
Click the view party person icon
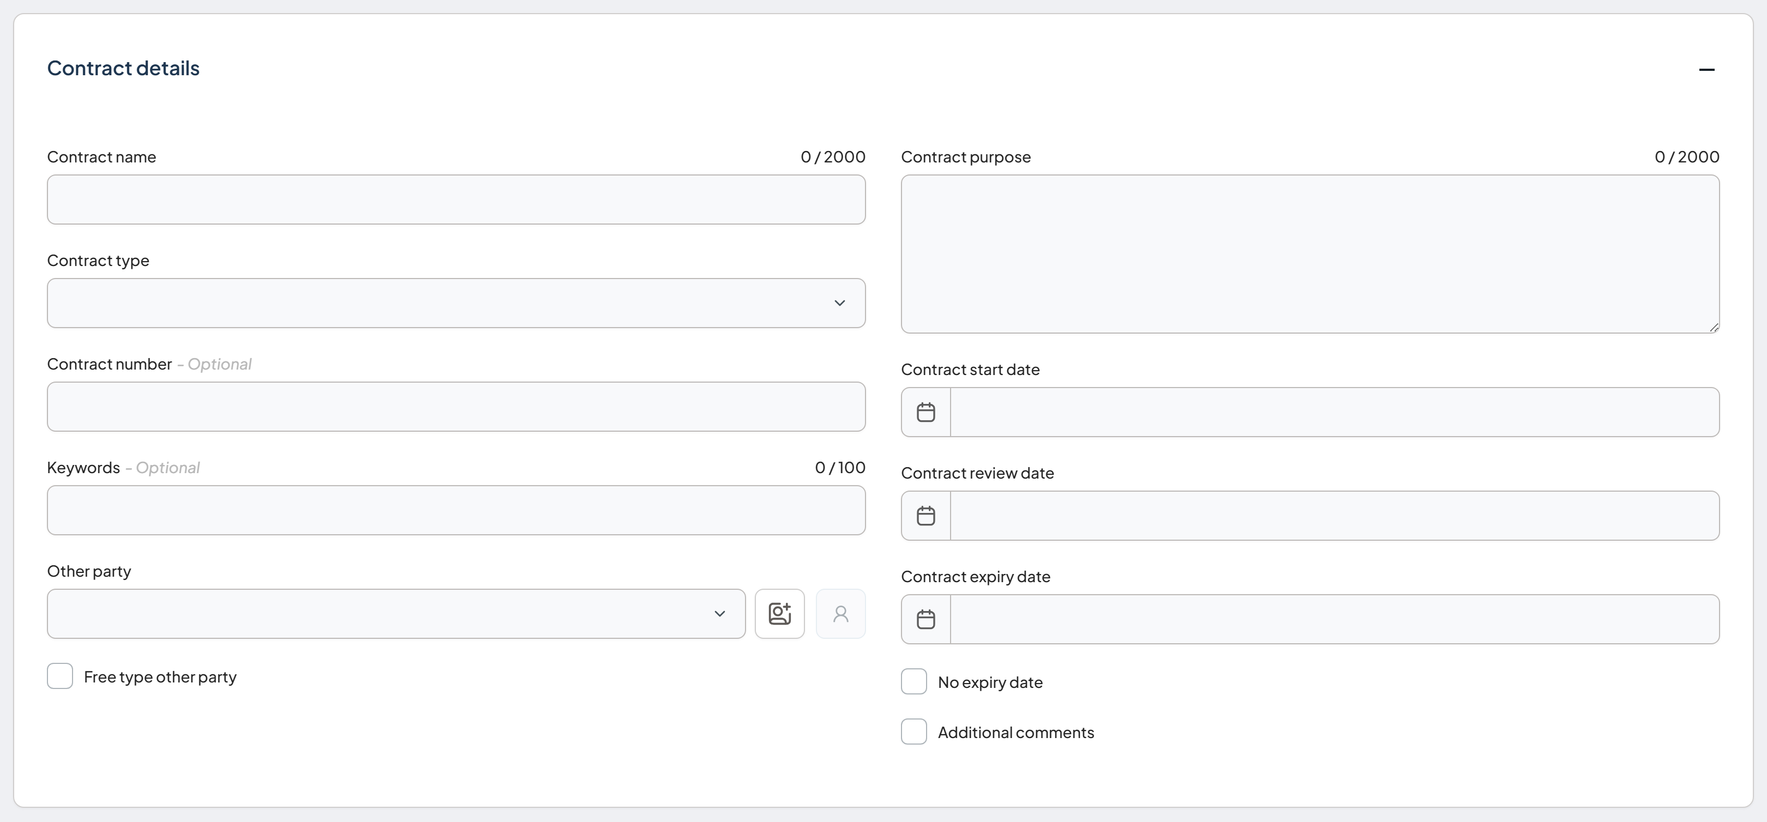pos(840,614)
